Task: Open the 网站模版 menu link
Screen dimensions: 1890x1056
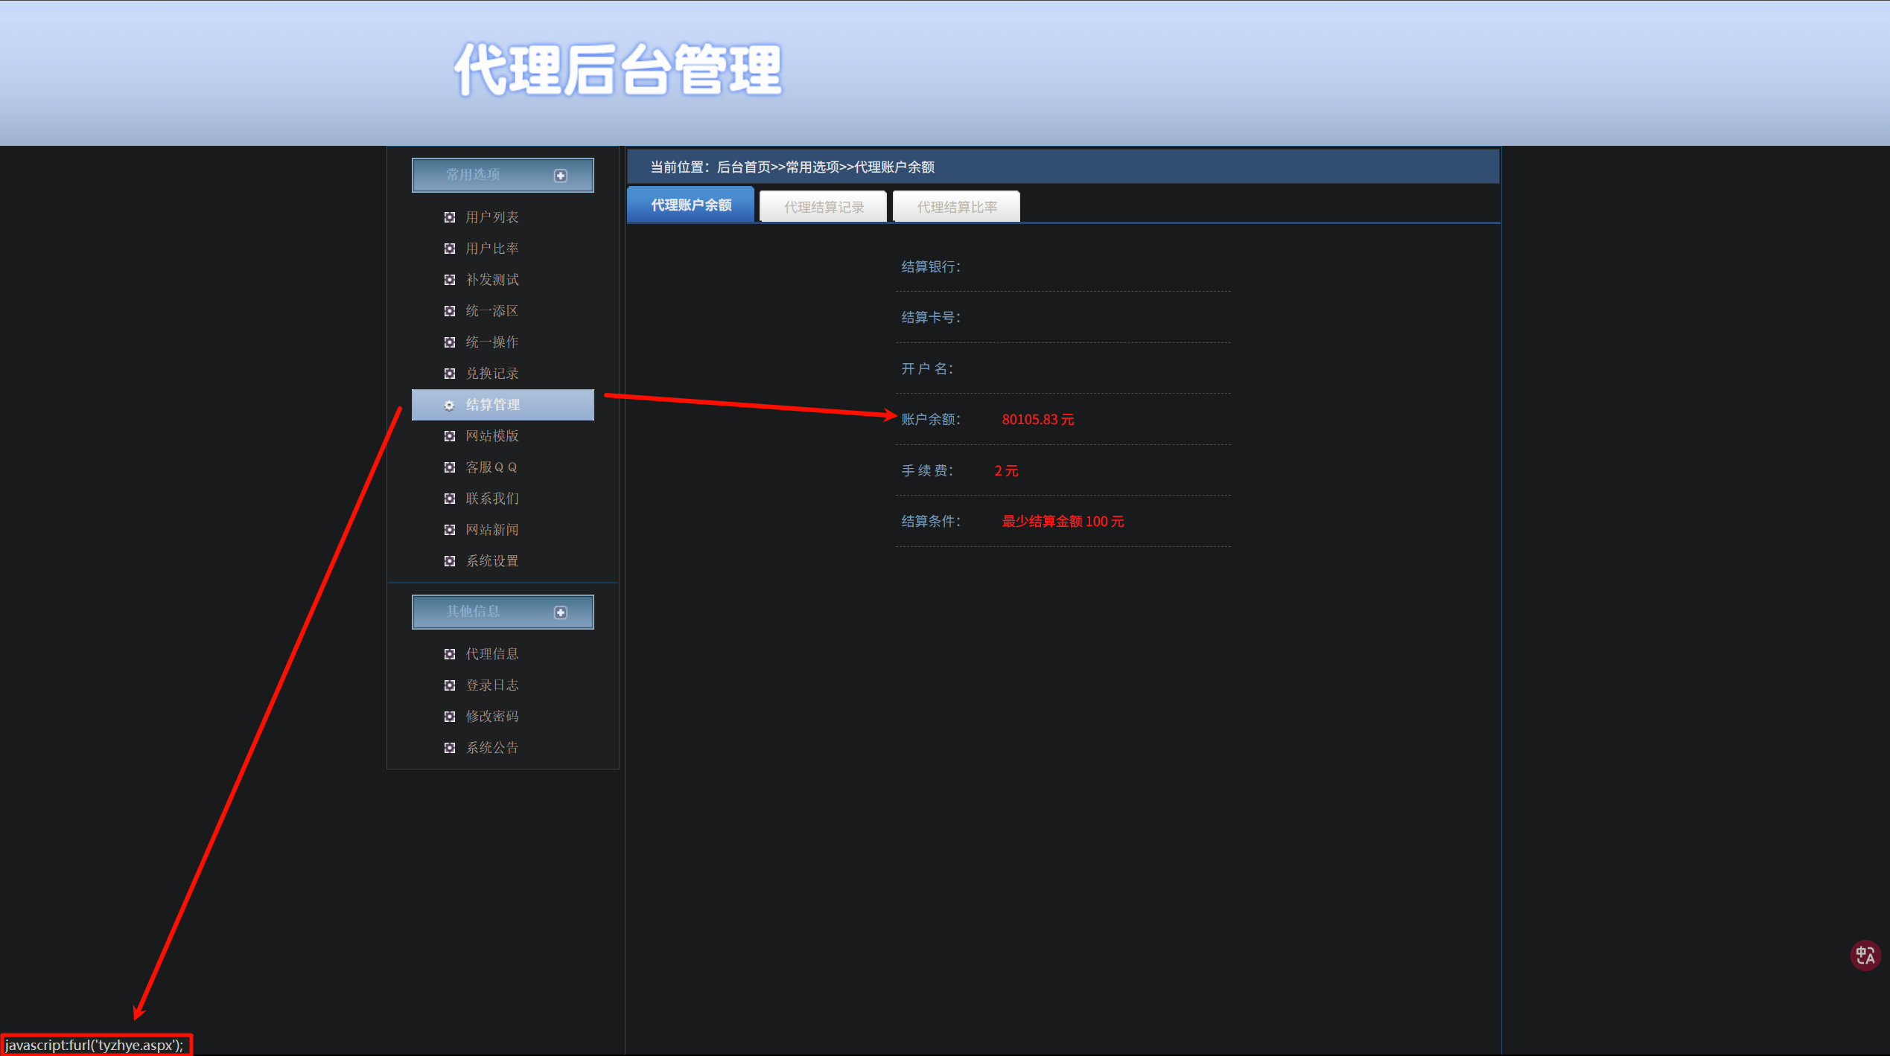Action: [492, 436]
